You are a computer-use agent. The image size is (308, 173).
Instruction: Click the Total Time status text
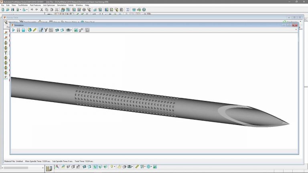(84, 161)
